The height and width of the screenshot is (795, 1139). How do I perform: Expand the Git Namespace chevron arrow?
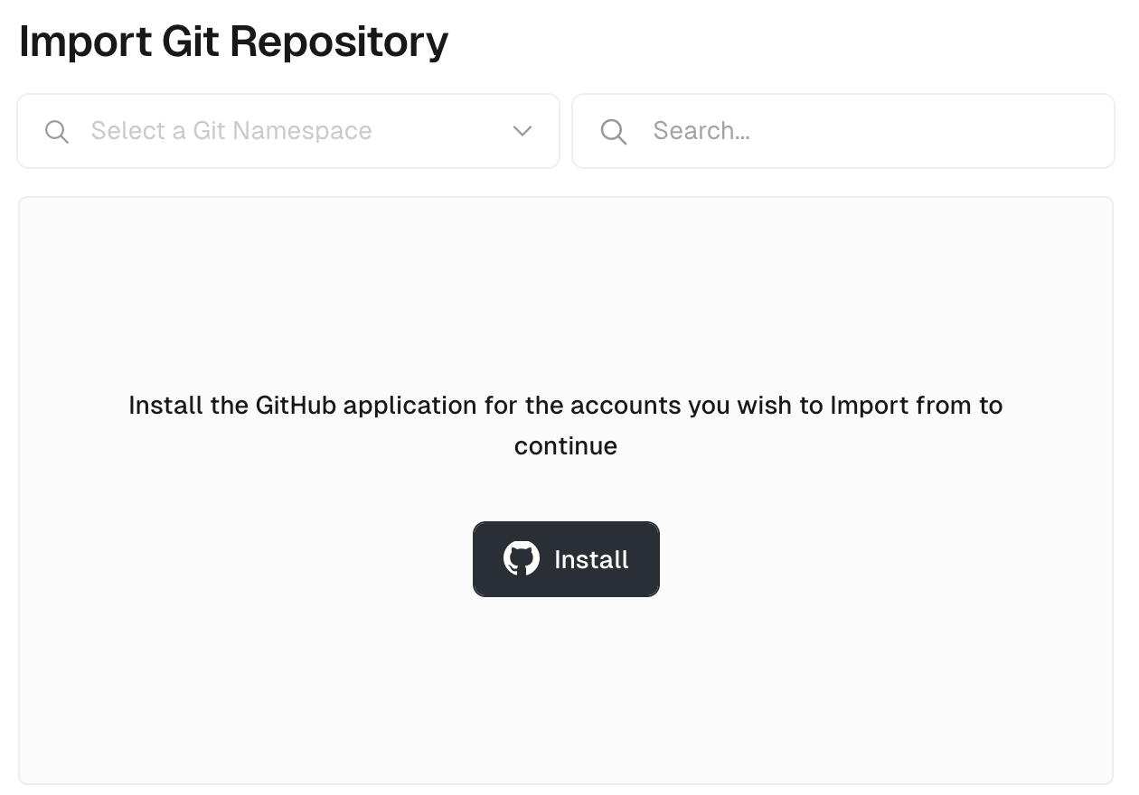pos(522,131)
